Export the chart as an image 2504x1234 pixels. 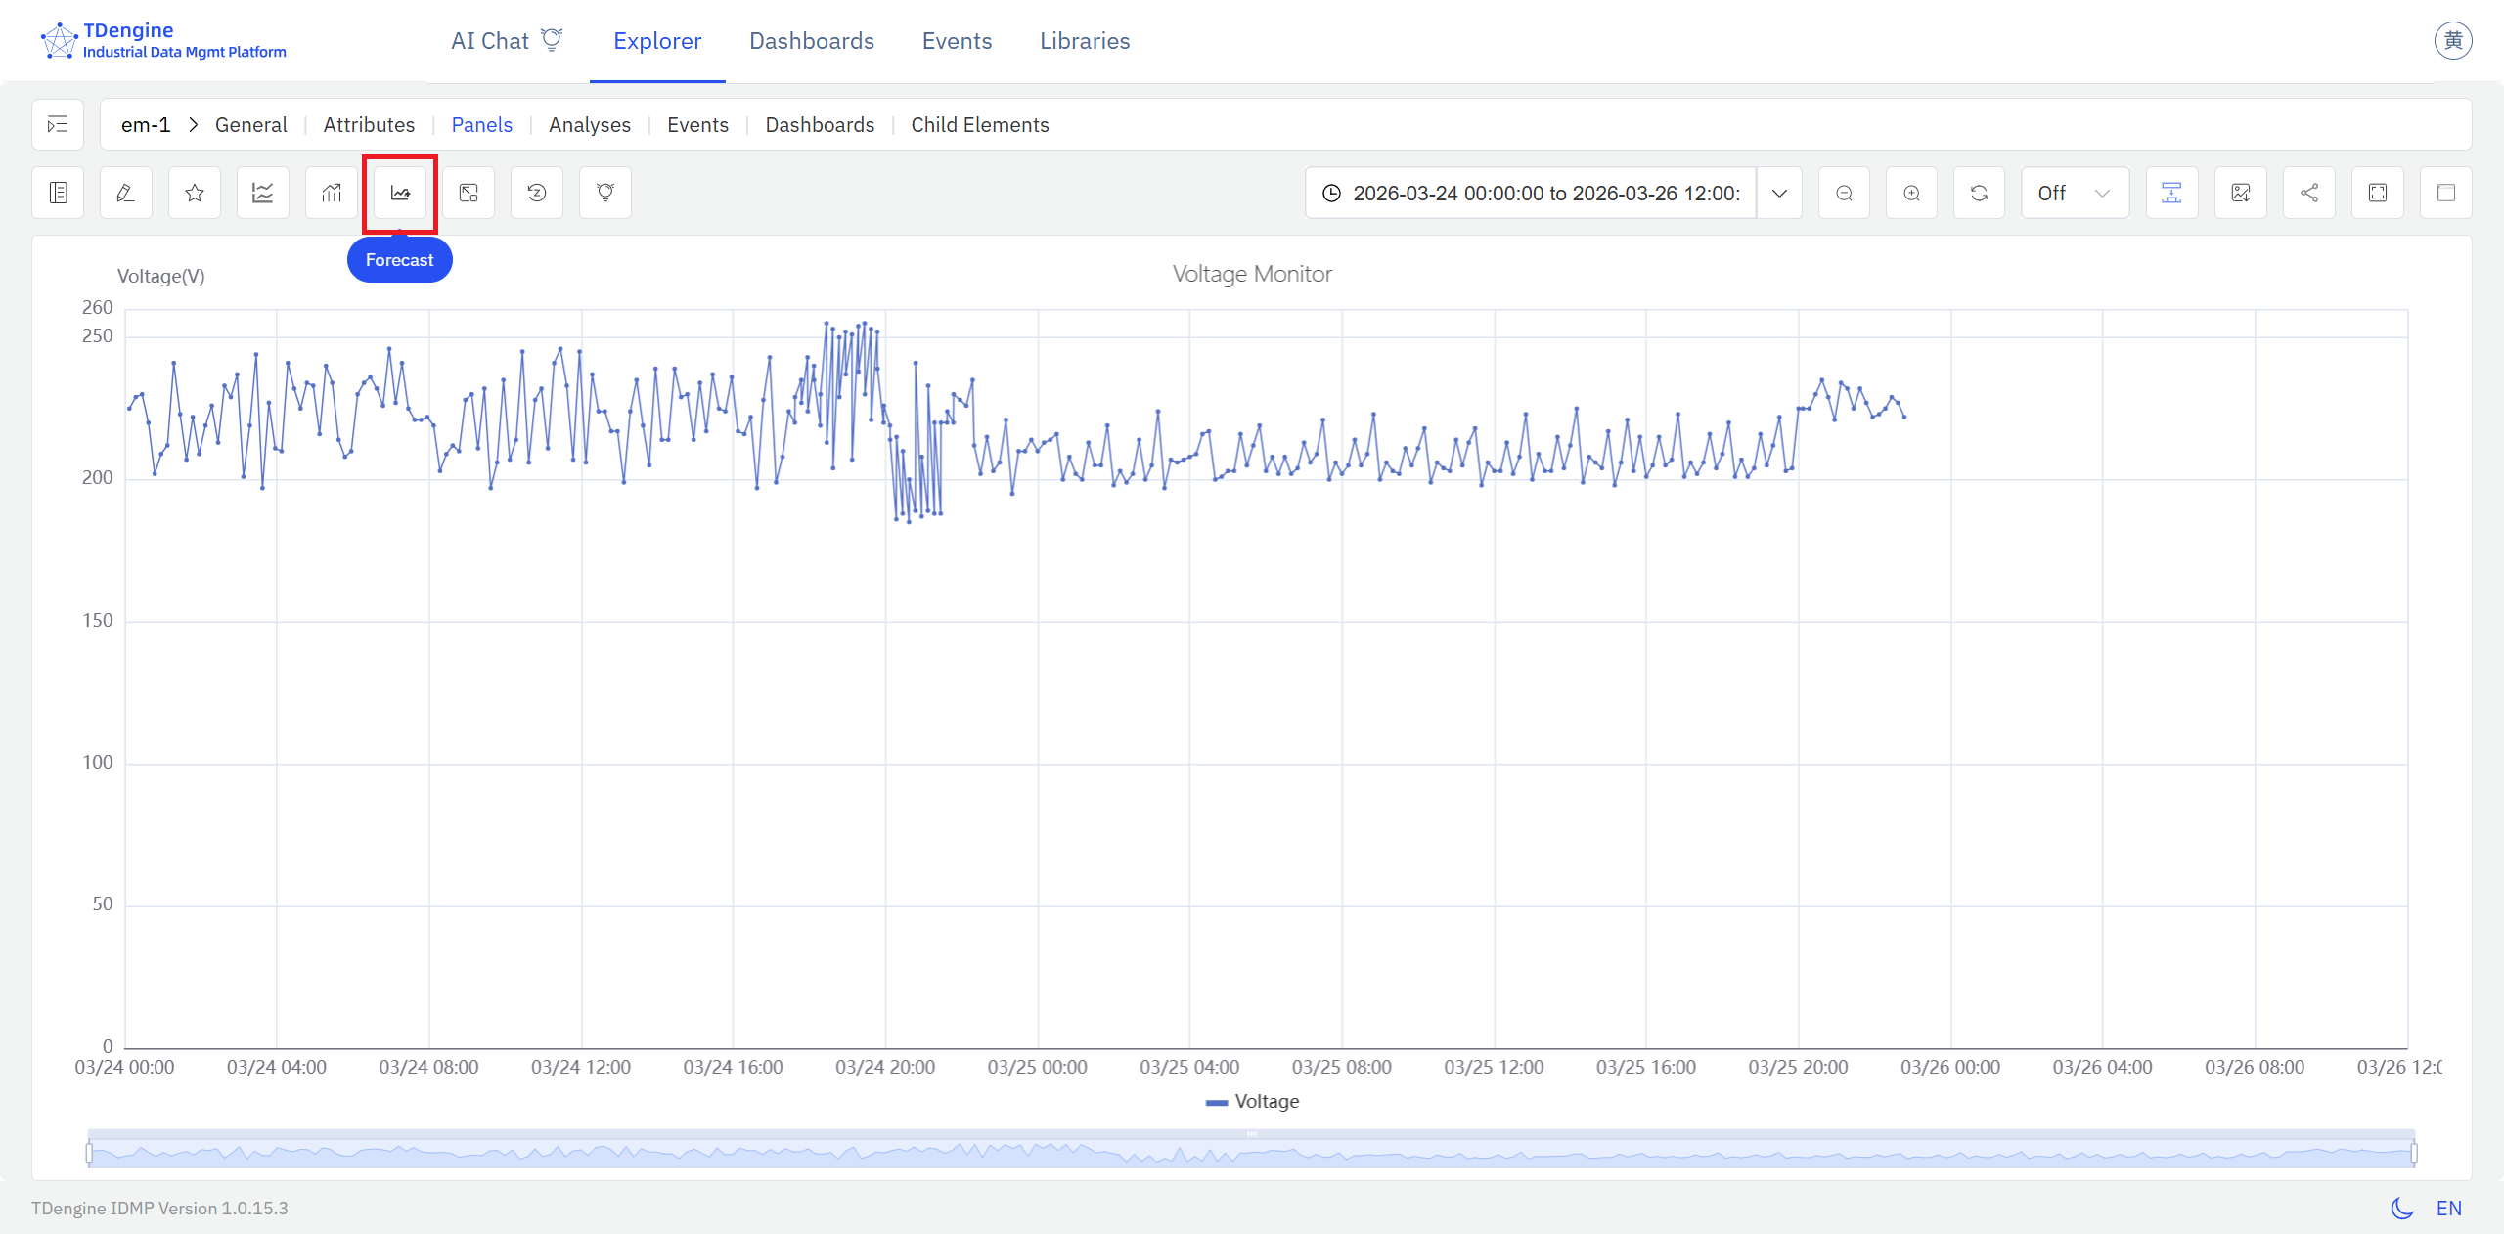pos(2242,193)
